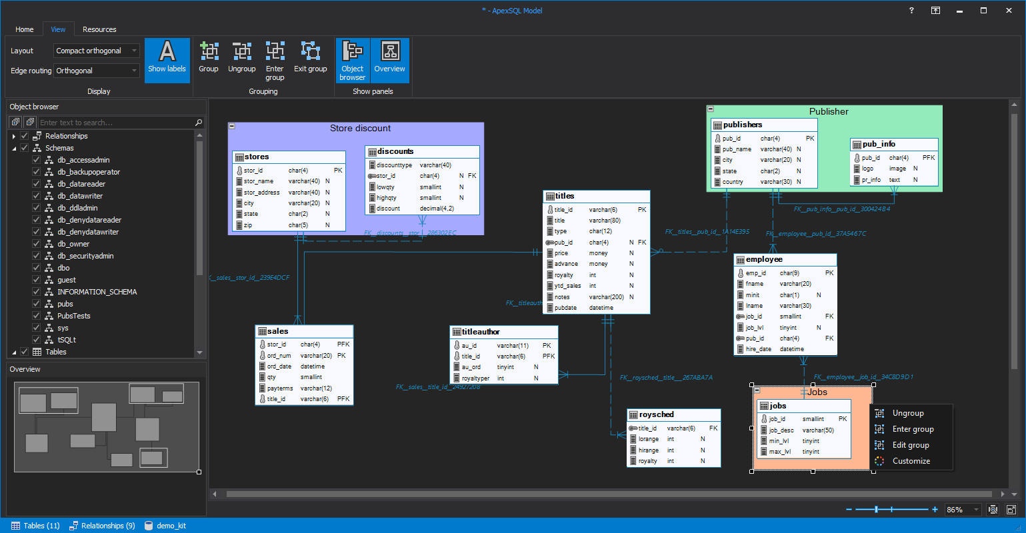Toggle the Relationships checkbox

[x=25, y=136]
